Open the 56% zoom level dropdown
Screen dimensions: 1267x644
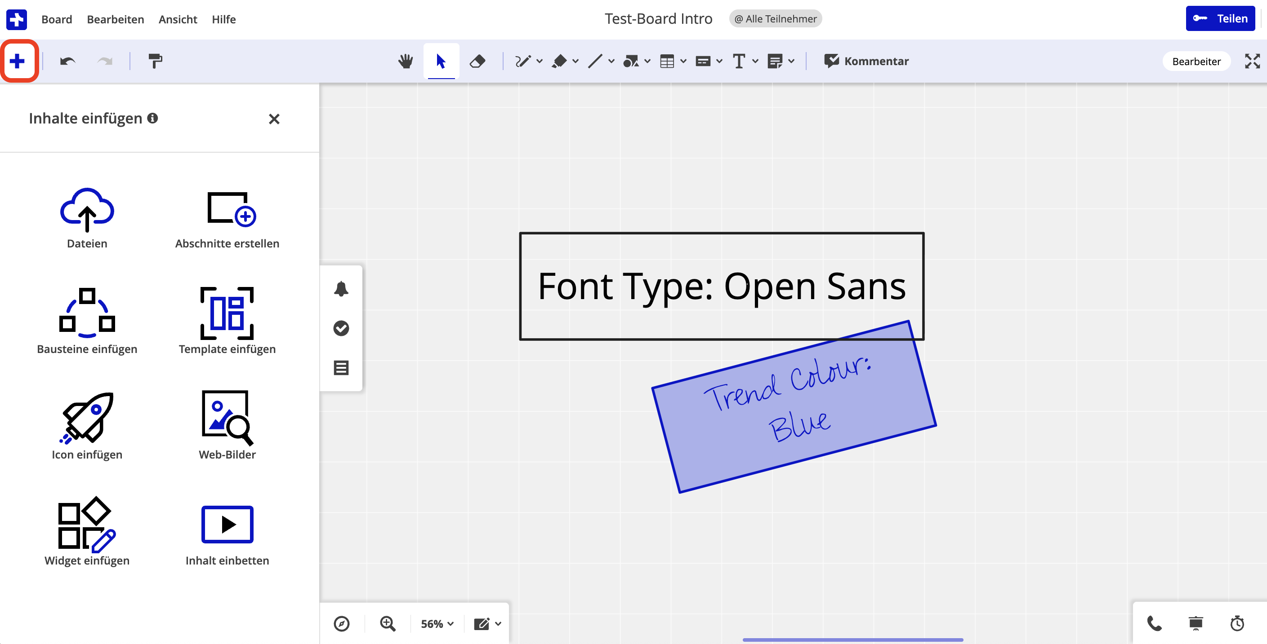tap(437, 623)
